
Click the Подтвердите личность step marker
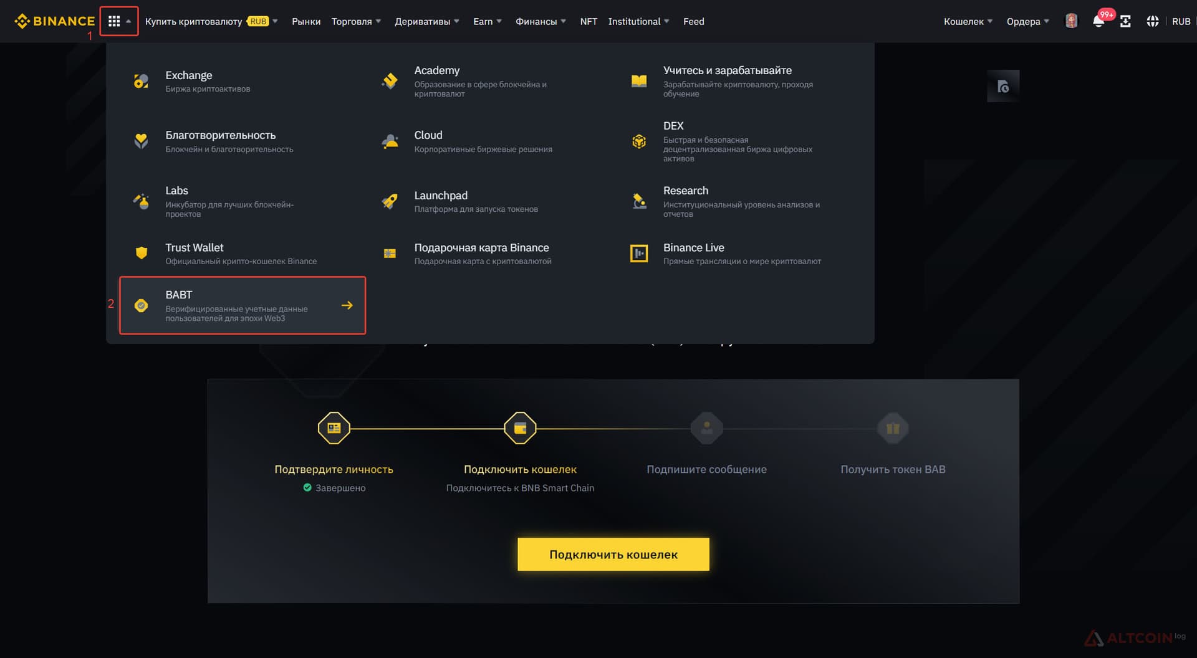pyautogui.click(x=334, y=428)
